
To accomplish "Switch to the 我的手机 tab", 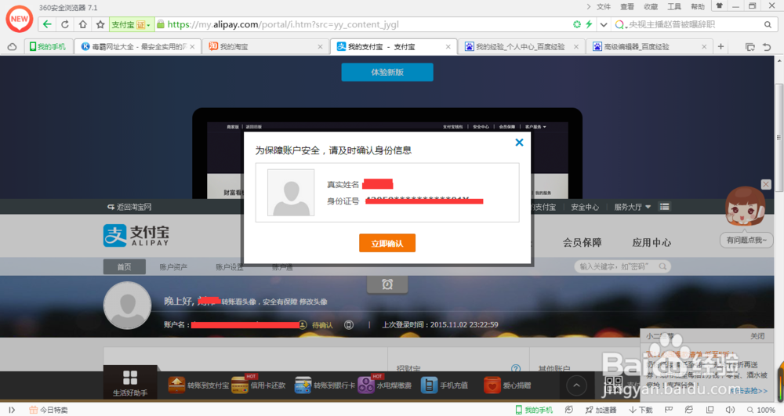I will click(48, 46).
